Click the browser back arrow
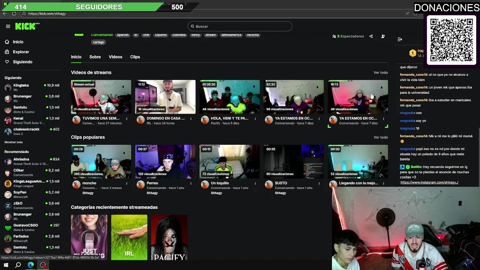 tap(5, 13)
